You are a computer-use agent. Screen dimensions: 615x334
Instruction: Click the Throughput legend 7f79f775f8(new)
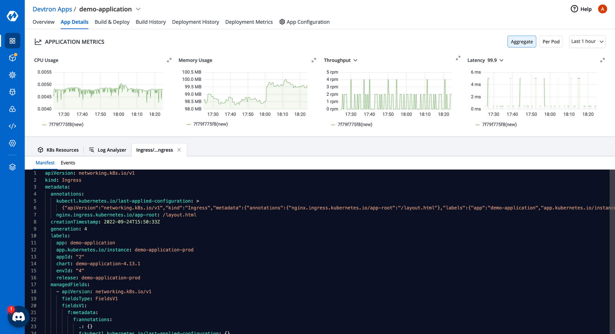352,124
